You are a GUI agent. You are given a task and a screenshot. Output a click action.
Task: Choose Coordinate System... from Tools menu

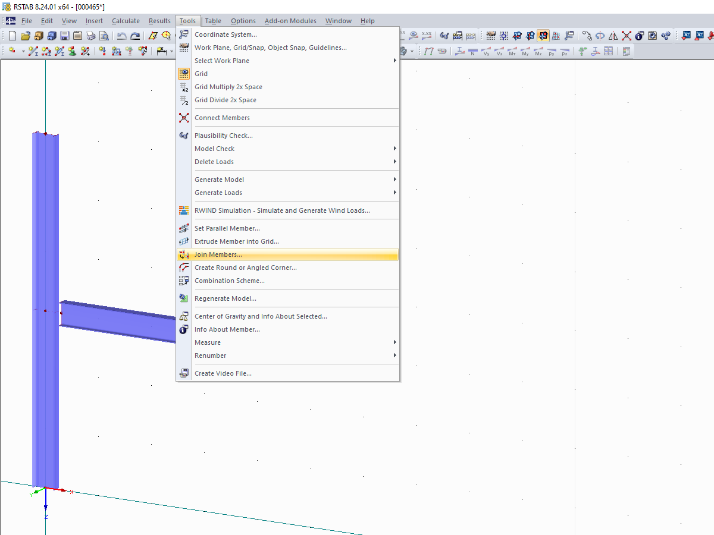[287, 34]
